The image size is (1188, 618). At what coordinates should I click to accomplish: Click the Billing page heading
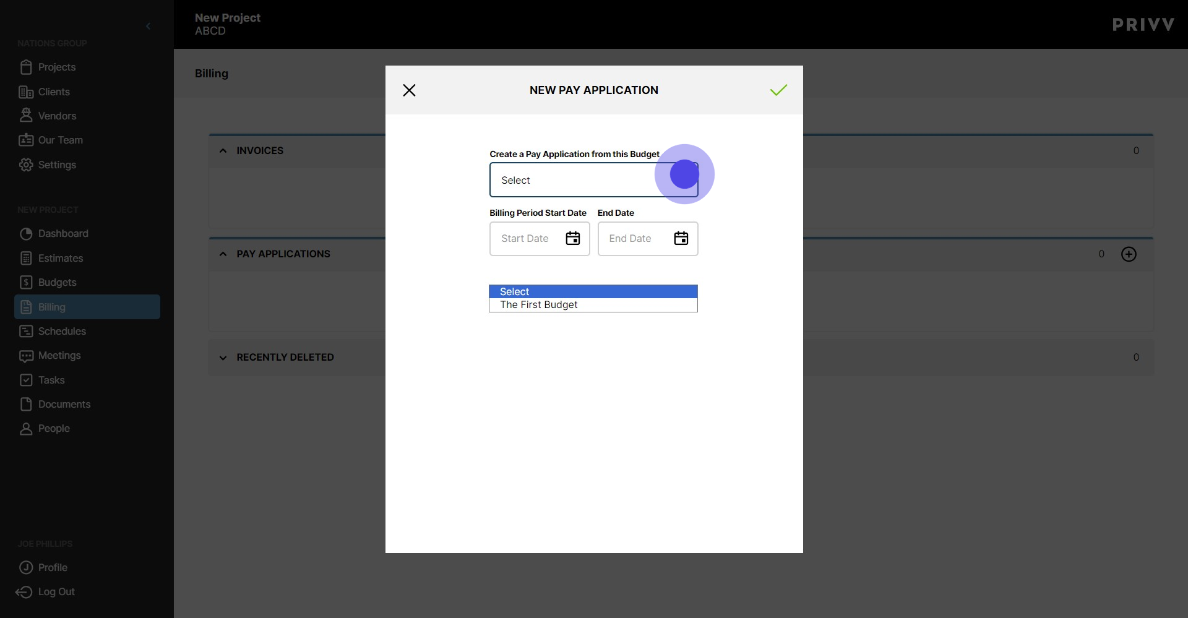212,73
